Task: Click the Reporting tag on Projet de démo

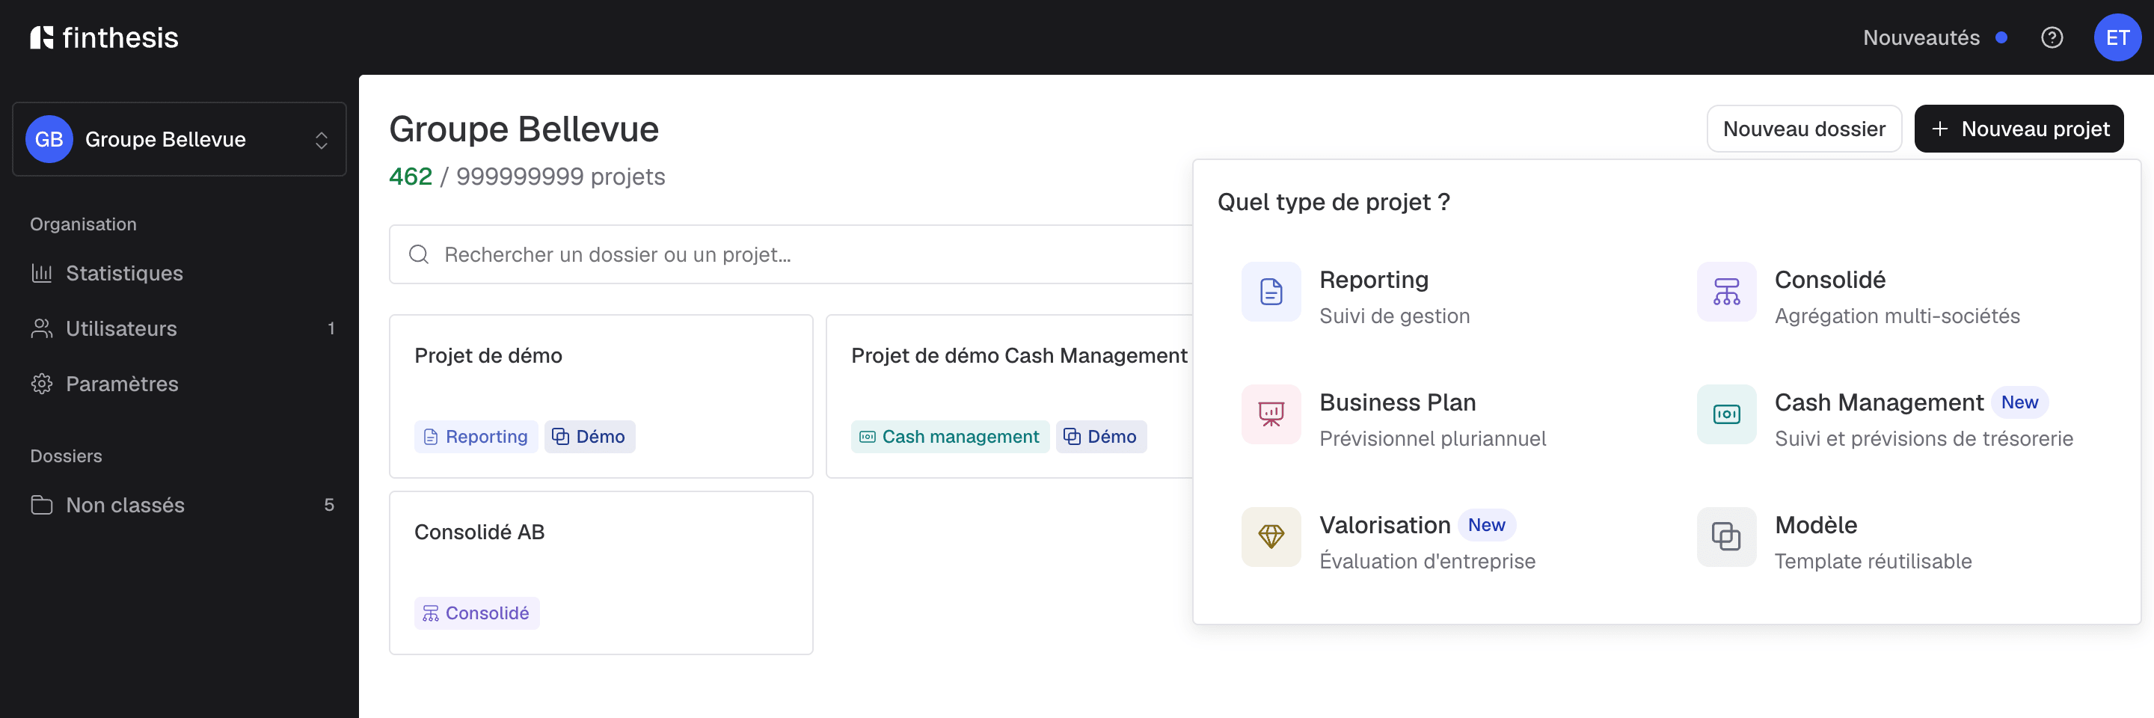Action: (x=476, y=437)
